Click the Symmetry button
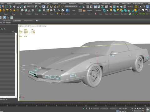 (x=116, y=14)
